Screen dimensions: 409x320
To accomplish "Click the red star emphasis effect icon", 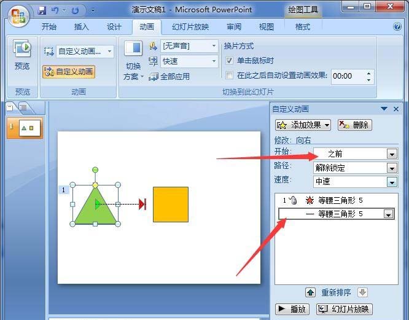I will pos(310,200).
